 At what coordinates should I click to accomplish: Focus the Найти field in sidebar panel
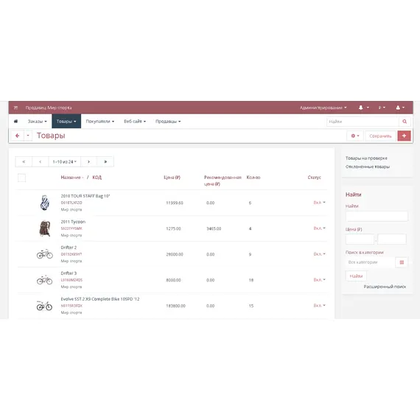tap(377, 216)
